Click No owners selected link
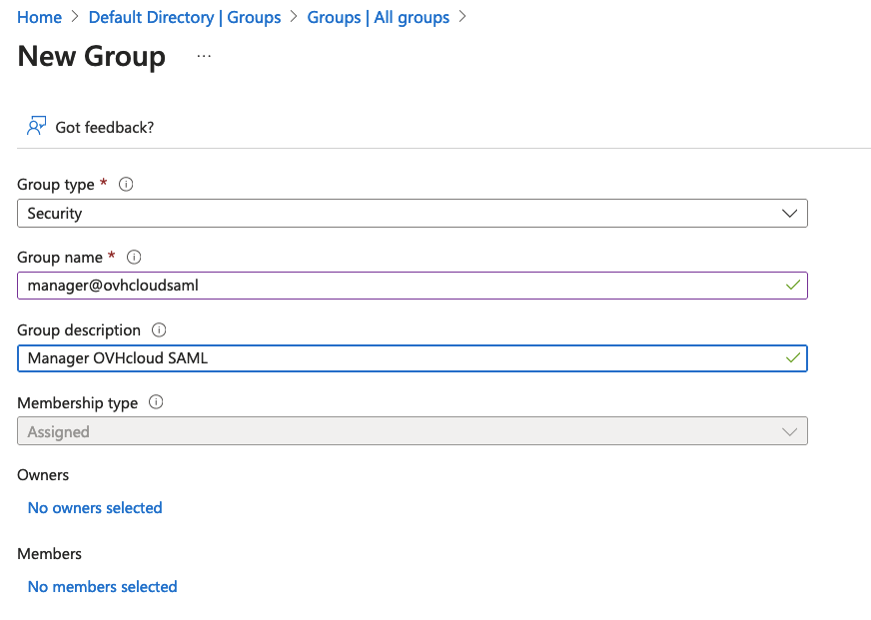Image resolution: width=871 pixels, height=620 pixels. (x=94, y=507)
